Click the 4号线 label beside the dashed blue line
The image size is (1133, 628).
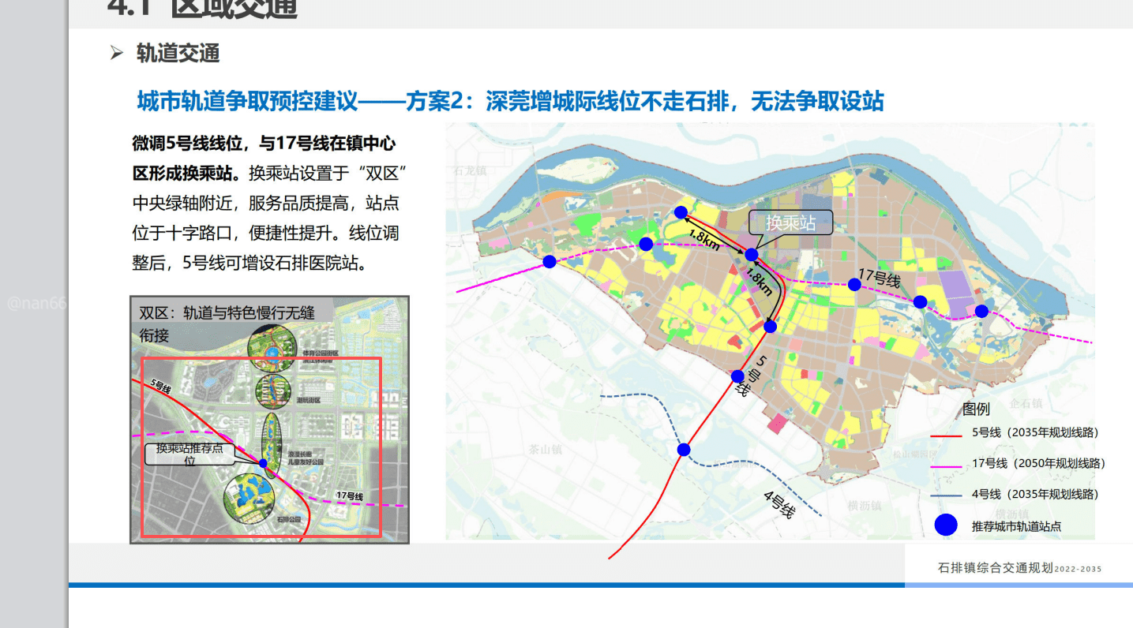pos(778,503)
